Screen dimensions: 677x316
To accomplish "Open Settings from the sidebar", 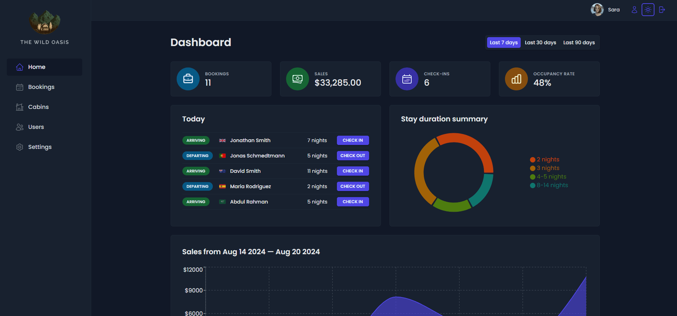I will [x=40, y=147].
